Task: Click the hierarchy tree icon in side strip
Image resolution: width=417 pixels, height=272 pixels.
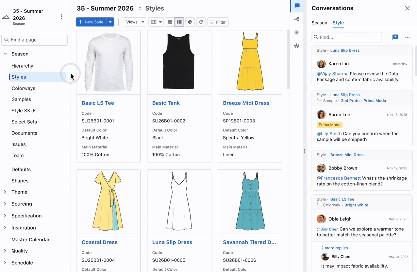Action: 297,19
